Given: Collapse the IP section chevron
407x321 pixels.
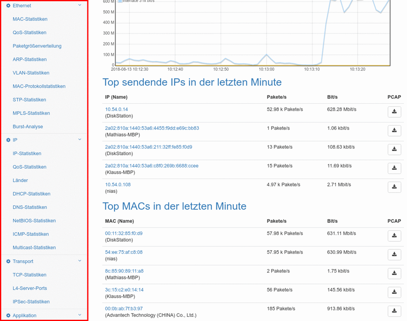Looking at the screenshot, I should click(x=80, y=140).
